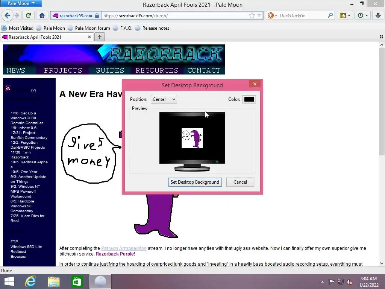Image resolution: width=385 pixels, height=289 pixels.
Task: Open the black Color swatch picker
Action: coord(249,99)
